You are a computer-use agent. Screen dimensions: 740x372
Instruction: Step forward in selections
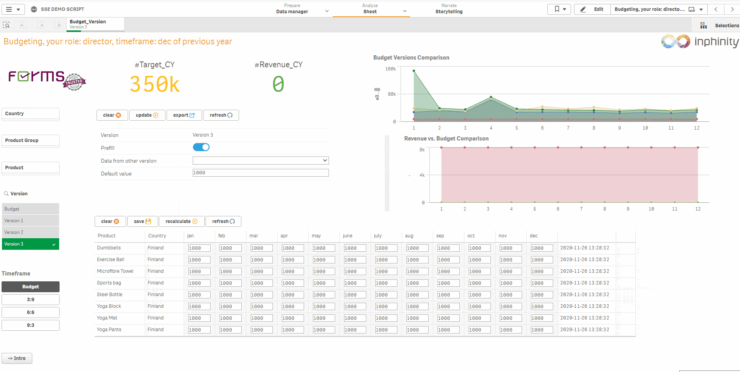click(x=40, y=25)
